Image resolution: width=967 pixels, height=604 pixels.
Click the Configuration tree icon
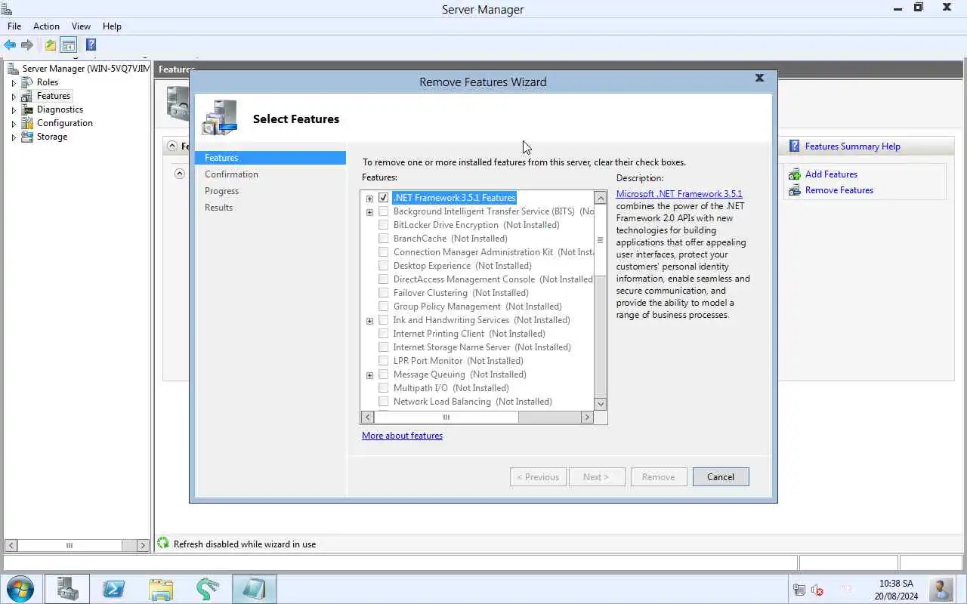tap(27, 123)
